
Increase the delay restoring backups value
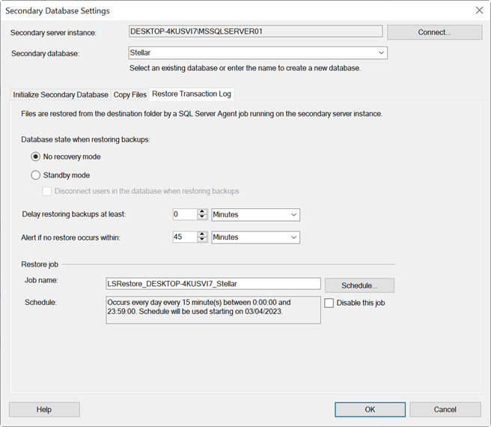[202, 211]
